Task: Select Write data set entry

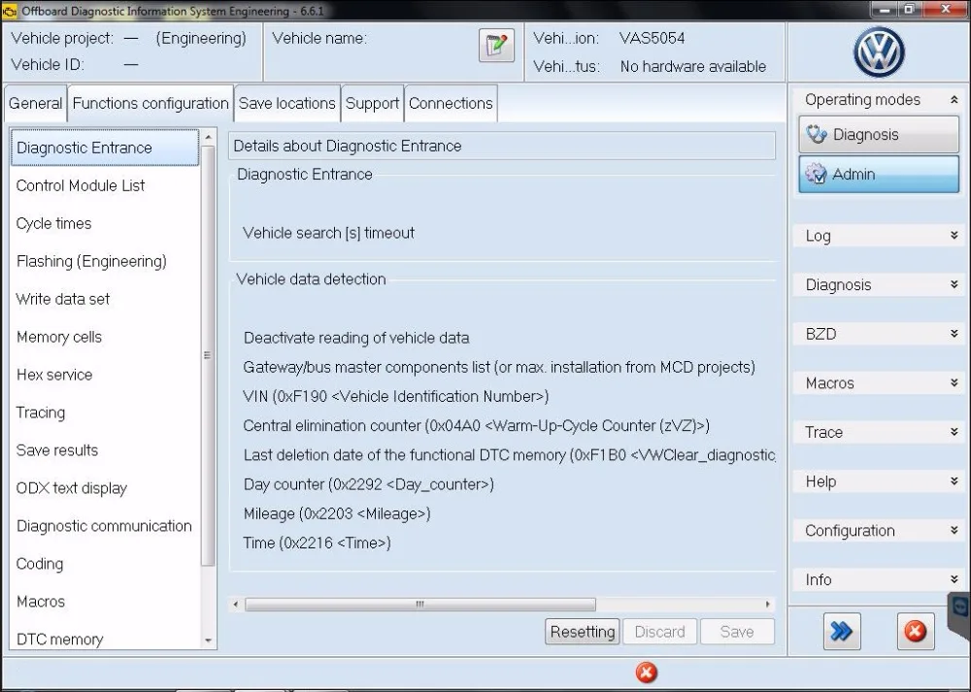Action: 105,299
